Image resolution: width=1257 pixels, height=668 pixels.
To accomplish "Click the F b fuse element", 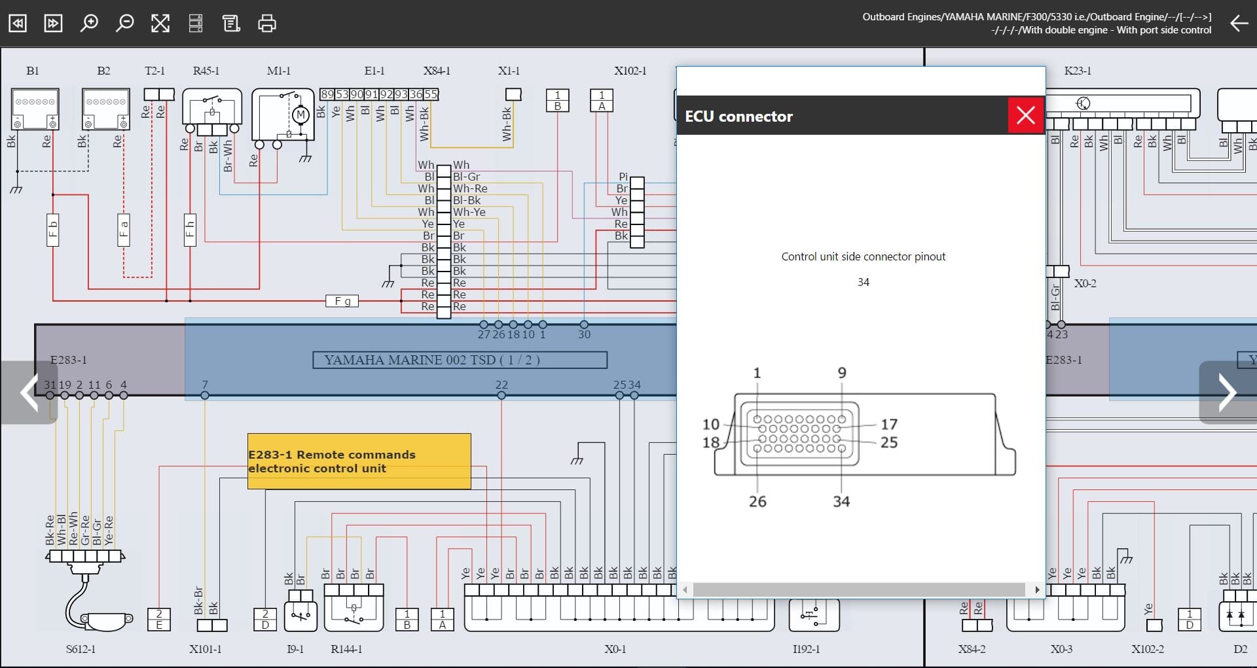I will 53,230.
